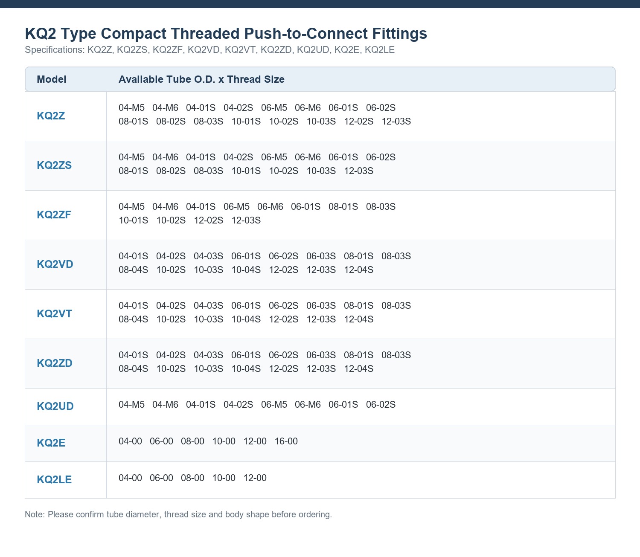
Task: Click 04-M5 in the KQ2UD row
Action: tap(131, 405)
